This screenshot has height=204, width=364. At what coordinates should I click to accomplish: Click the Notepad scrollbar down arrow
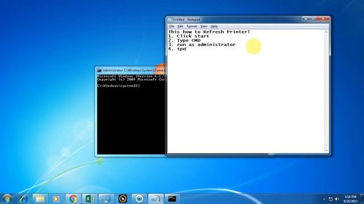pos(326,151)
